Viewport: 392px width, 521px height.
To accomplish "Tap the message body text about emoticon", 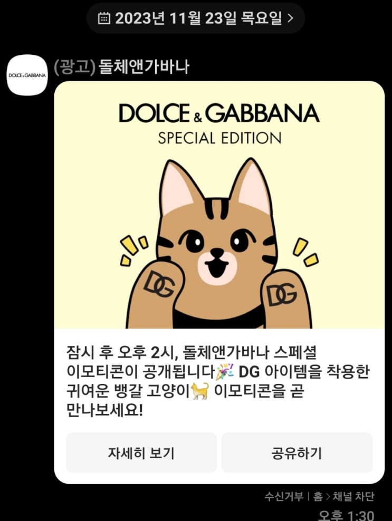I will coord(218,381).
